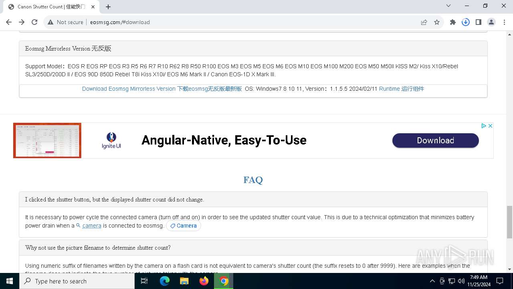
Task: Click the FAQ heading
Action: pos(253,180)
